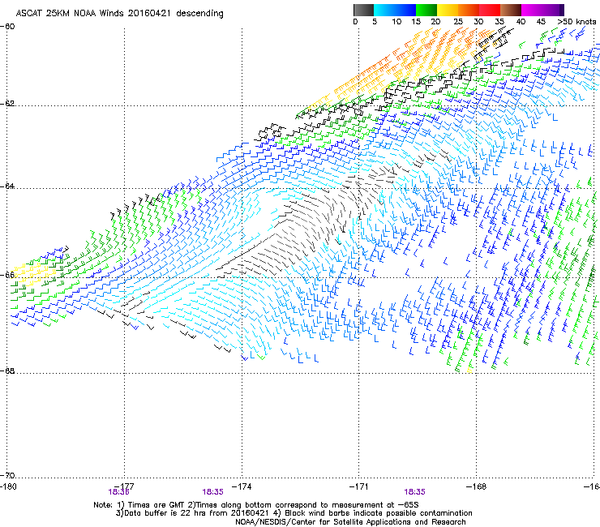Click the cyan 5-10 knots legend color

[x=384, y=10]
